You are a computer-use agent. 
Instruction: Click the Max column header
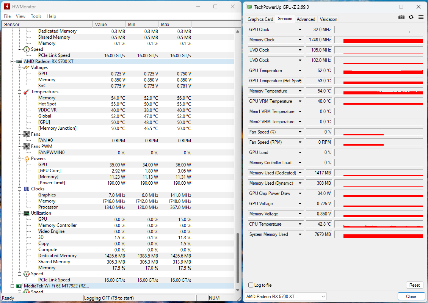click(175, 24)
